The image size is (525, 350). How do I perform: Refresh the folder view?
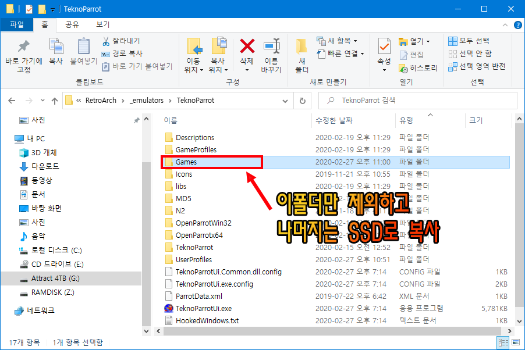(x=302, y=101)
